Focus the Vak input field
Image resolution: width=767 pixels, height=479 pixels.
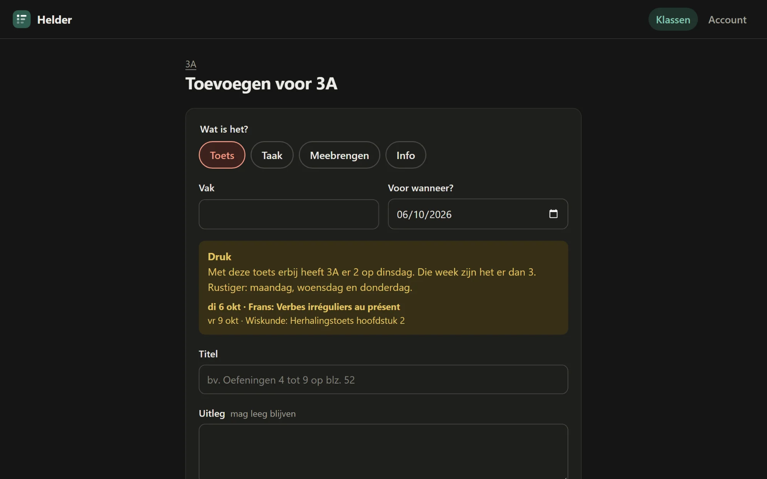(289, 214)
